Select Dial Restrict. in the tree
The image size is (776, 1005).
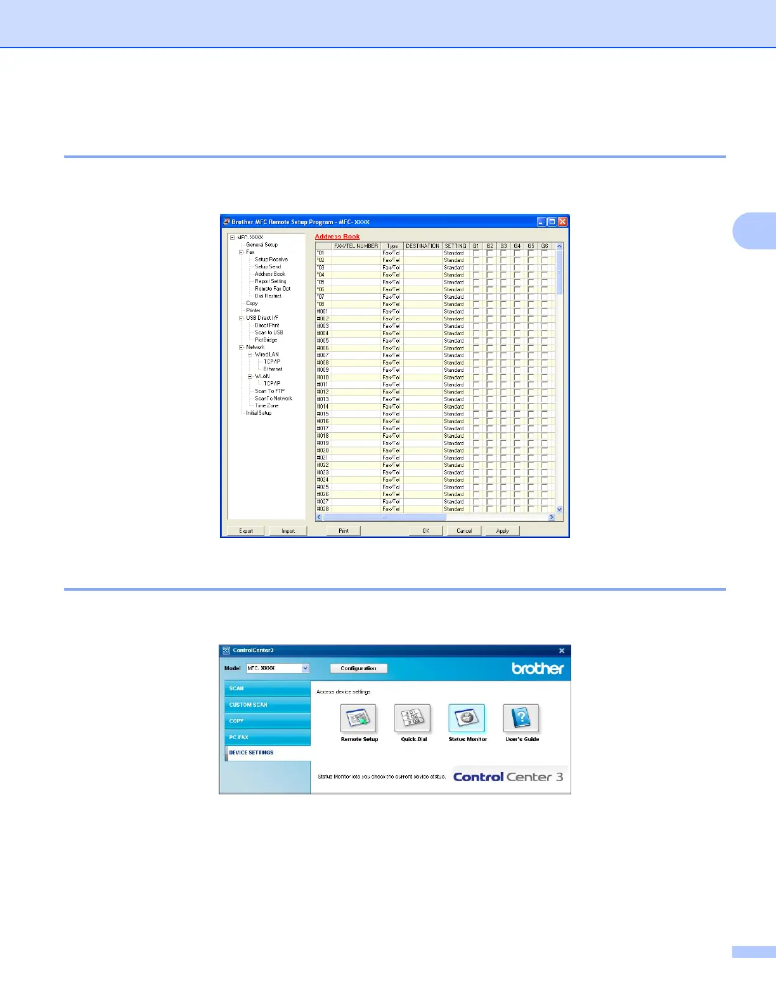click(269, 296)
